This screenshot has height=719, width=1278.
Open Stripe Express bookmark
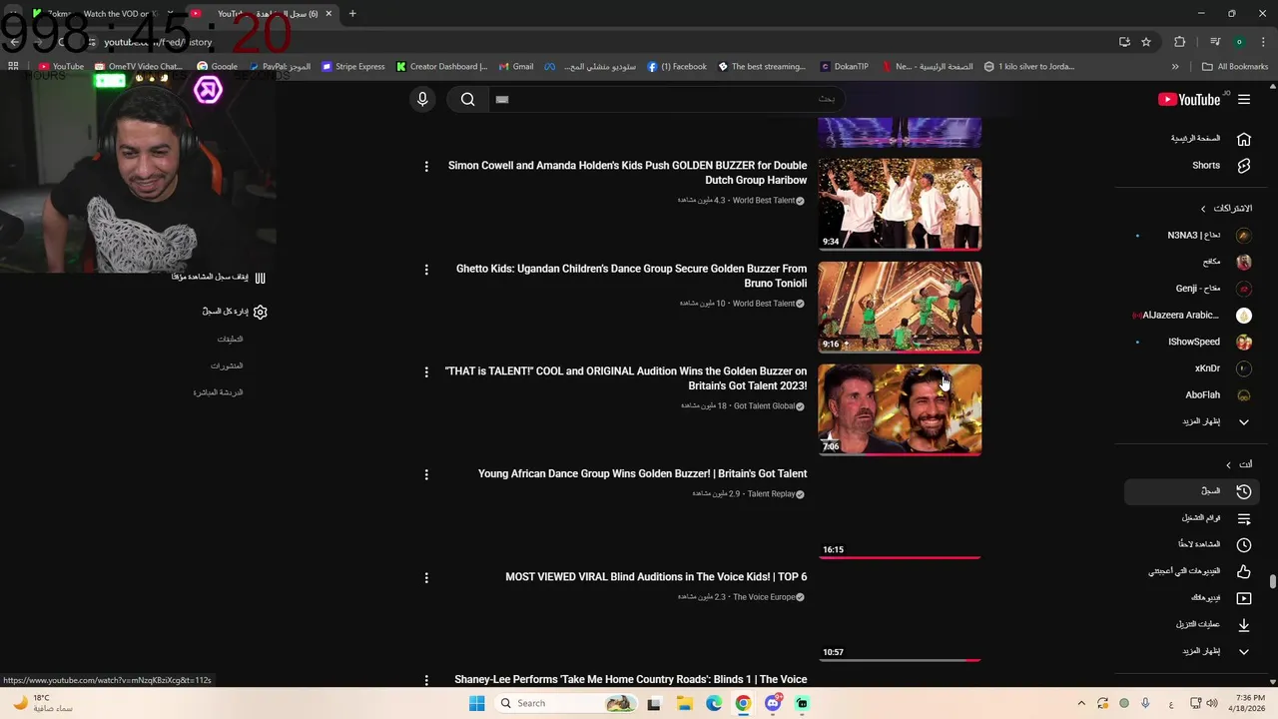coord(353,67)
